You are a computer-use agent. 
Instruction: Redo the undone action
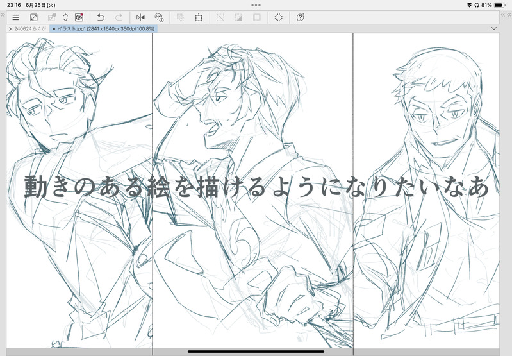pos(119,17)
